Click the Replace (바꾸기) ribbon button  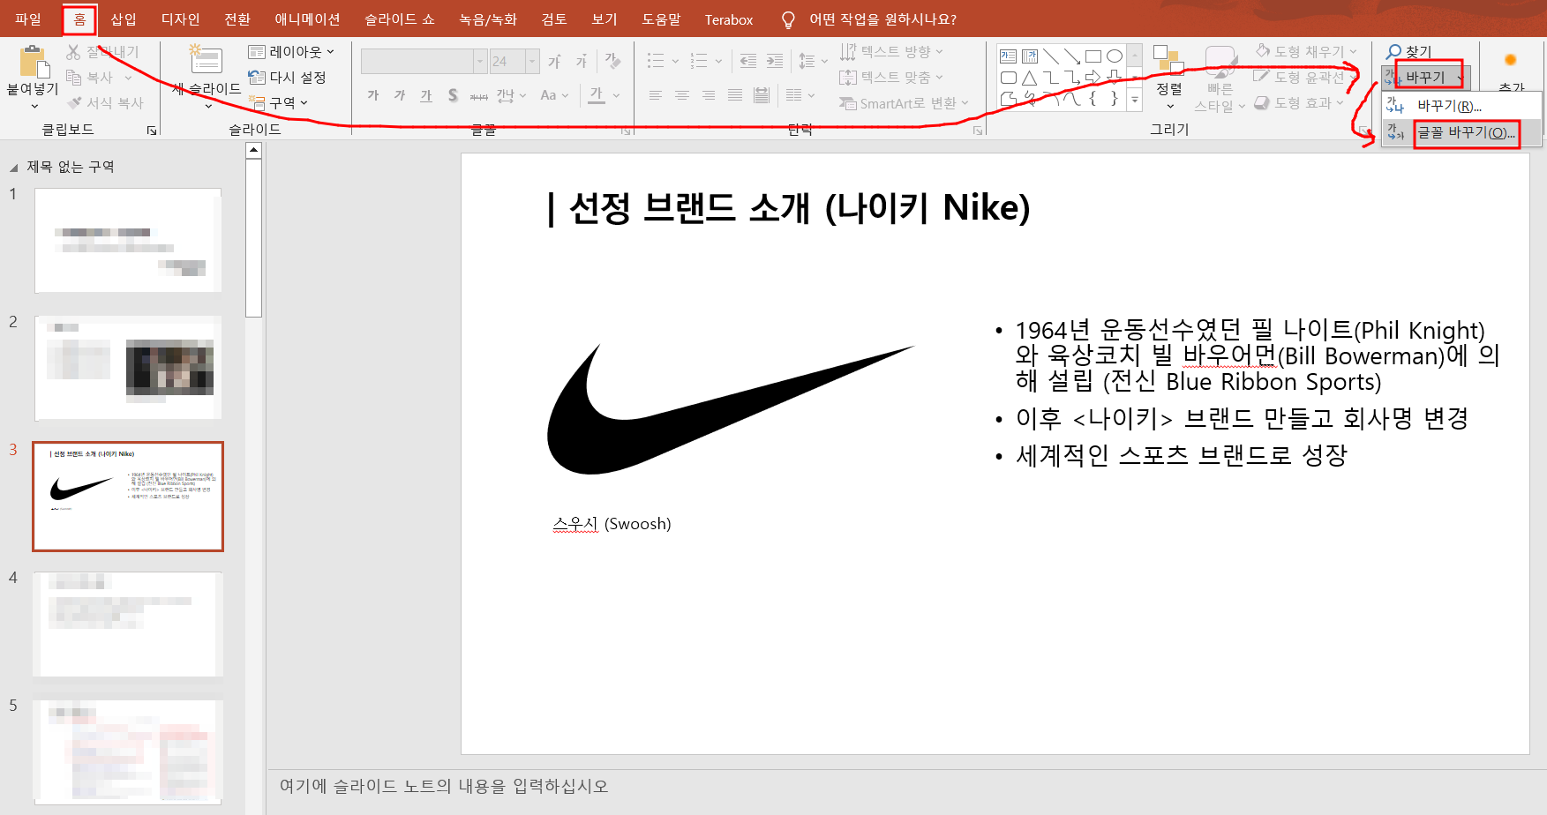pyautogui.click(x=1424, y=78)
